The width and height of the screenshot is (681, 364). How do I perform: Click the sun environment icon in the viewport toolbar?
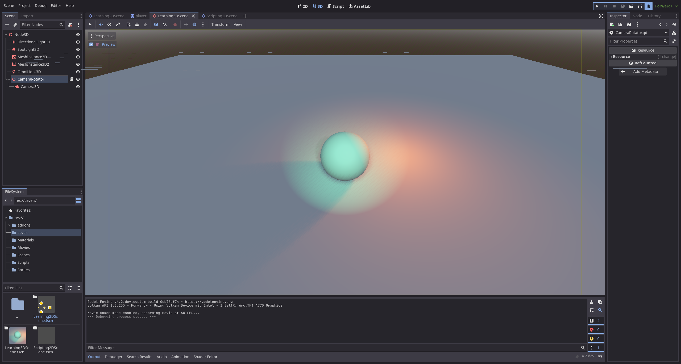click(x=186, y=24)
